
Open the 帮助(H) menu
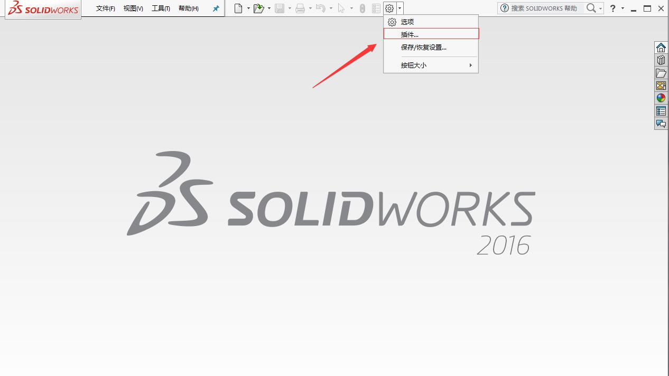(189, 8)
